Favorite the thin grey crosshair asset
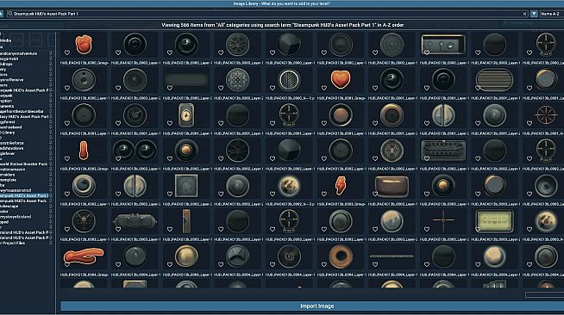The width and height of the screenshot is (564, 315). pos(427,229)
